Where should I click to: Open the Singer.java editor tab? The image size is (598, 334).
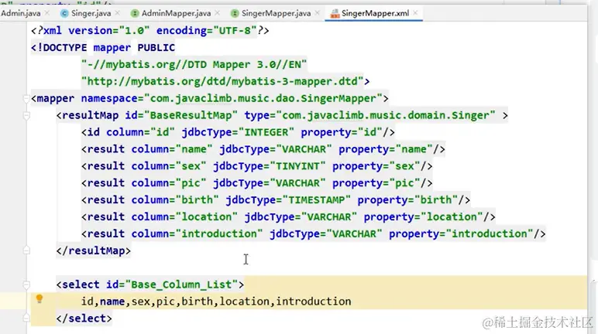pos(91,13)
